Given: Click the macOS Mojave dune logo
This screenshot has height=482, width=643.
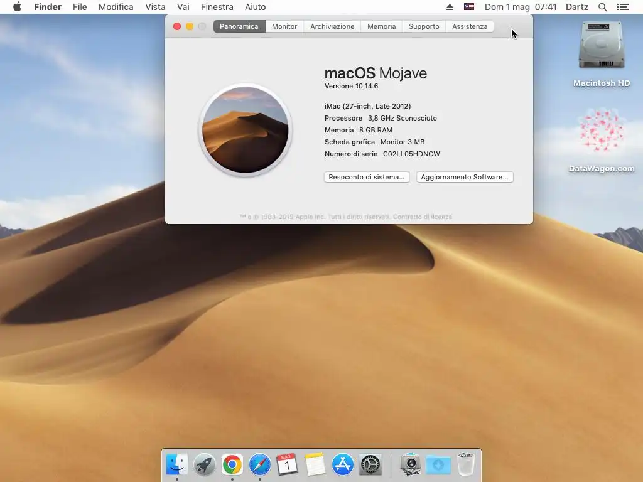Looking at the screenshot, I should (246, 130).
